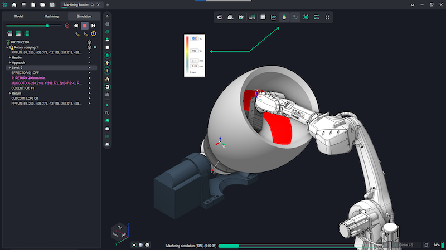
Task: Toggle the spray thickness color map icon
Action: tap(285, 17)
